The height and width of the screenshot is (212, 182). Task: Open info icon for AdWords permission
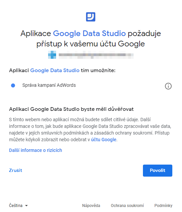point(168,86)
